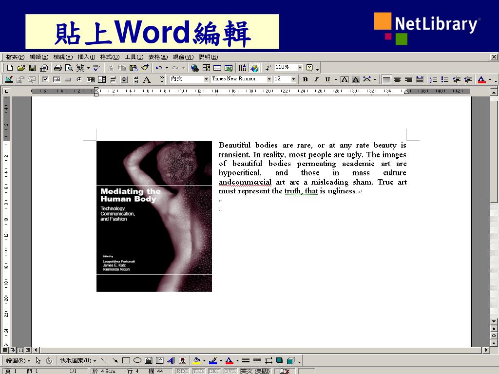This screenshot has height=374, width=499.
Task: Run spelling and grammar check icon
Action: (x=97, y=68)
